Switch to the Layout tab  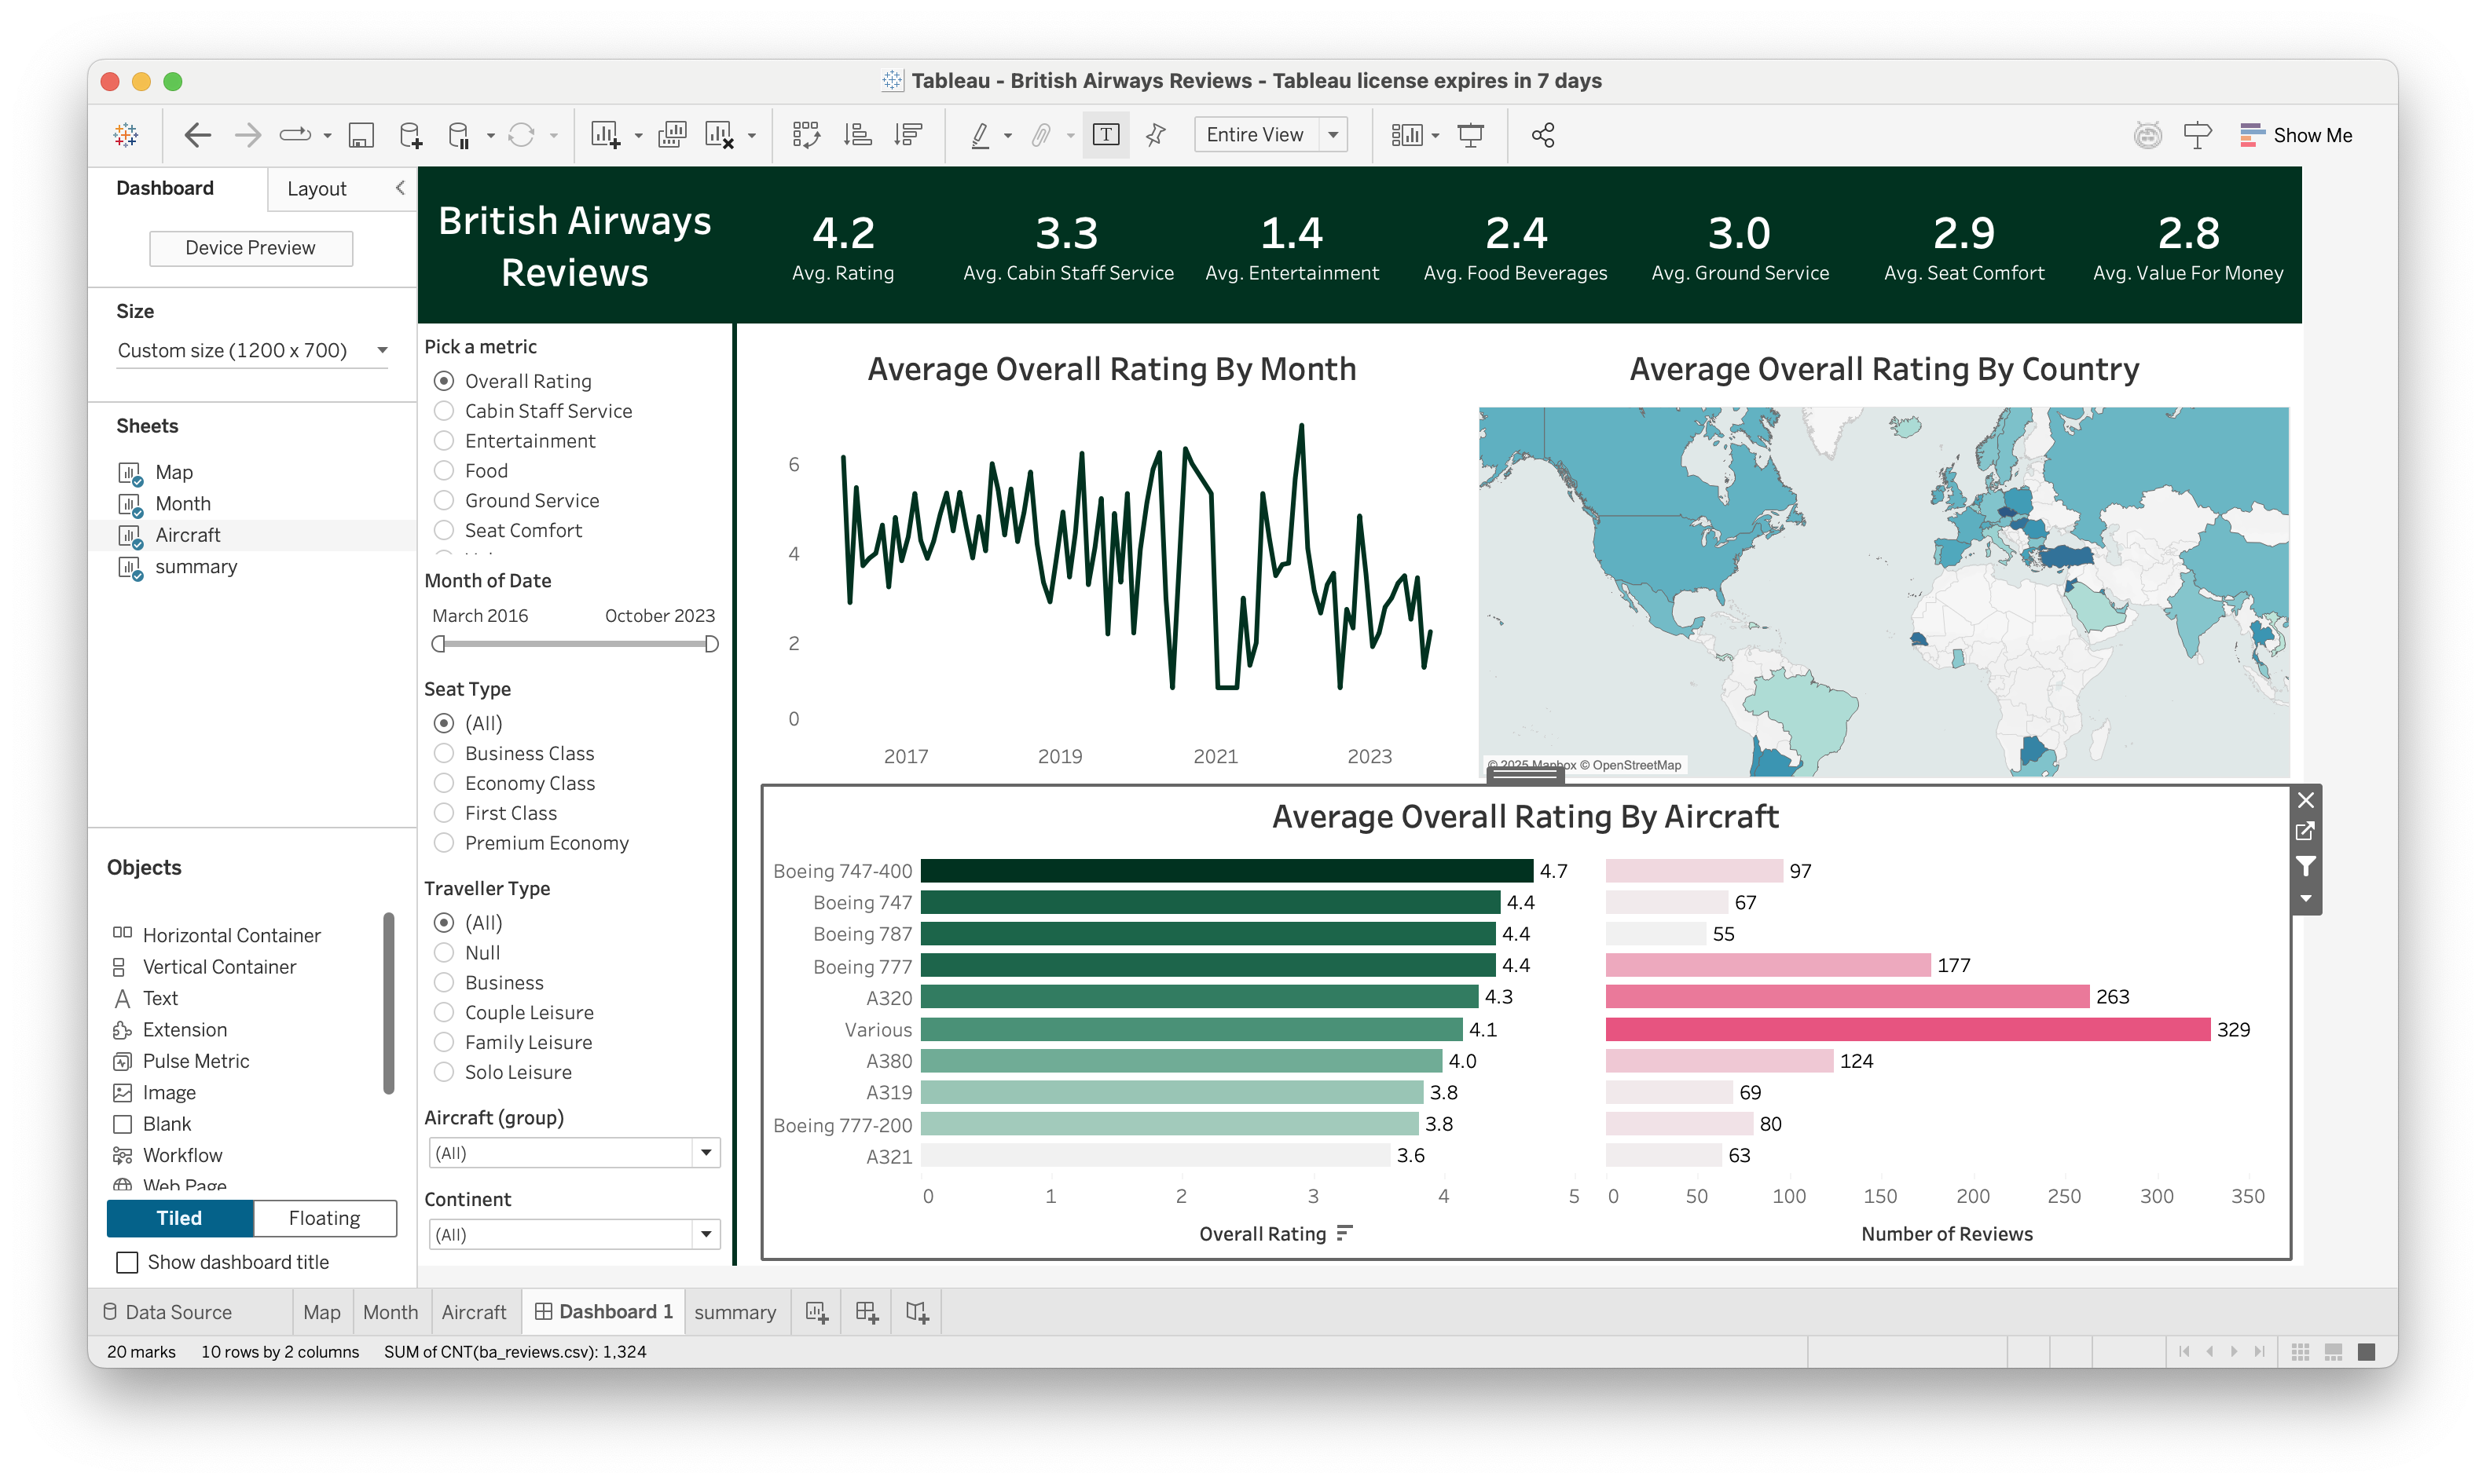point(316,188)
